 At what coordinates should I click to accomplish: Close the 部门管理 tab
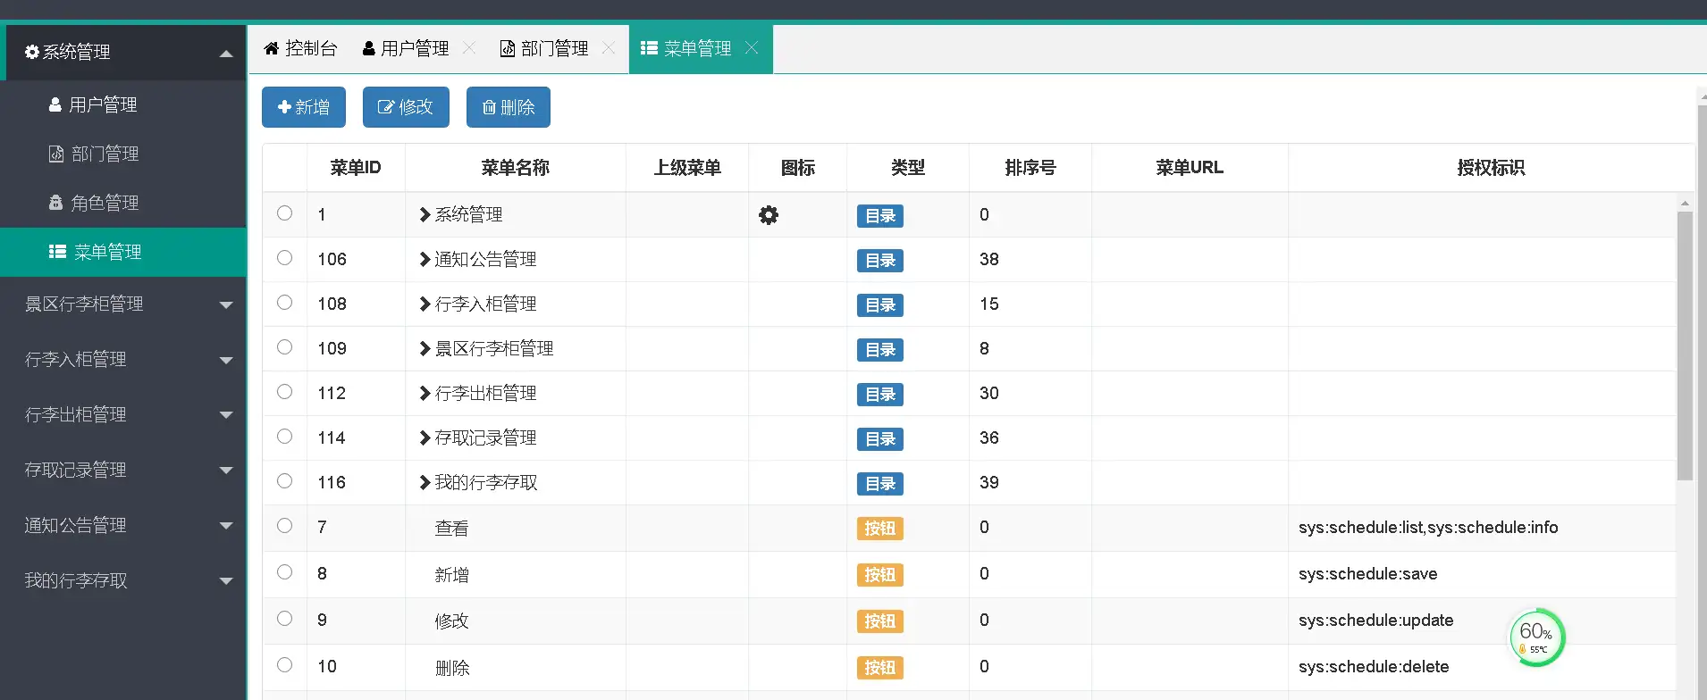(x=609, y=48)
